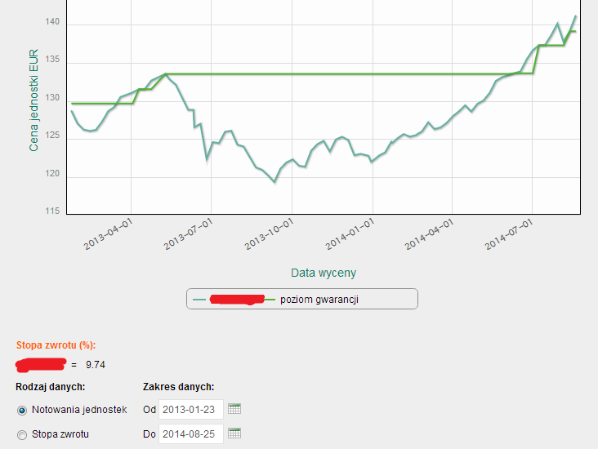Select the Notowania jednostek radio button
This screenshot has height=449, width=598.
[x=22, y=410]
